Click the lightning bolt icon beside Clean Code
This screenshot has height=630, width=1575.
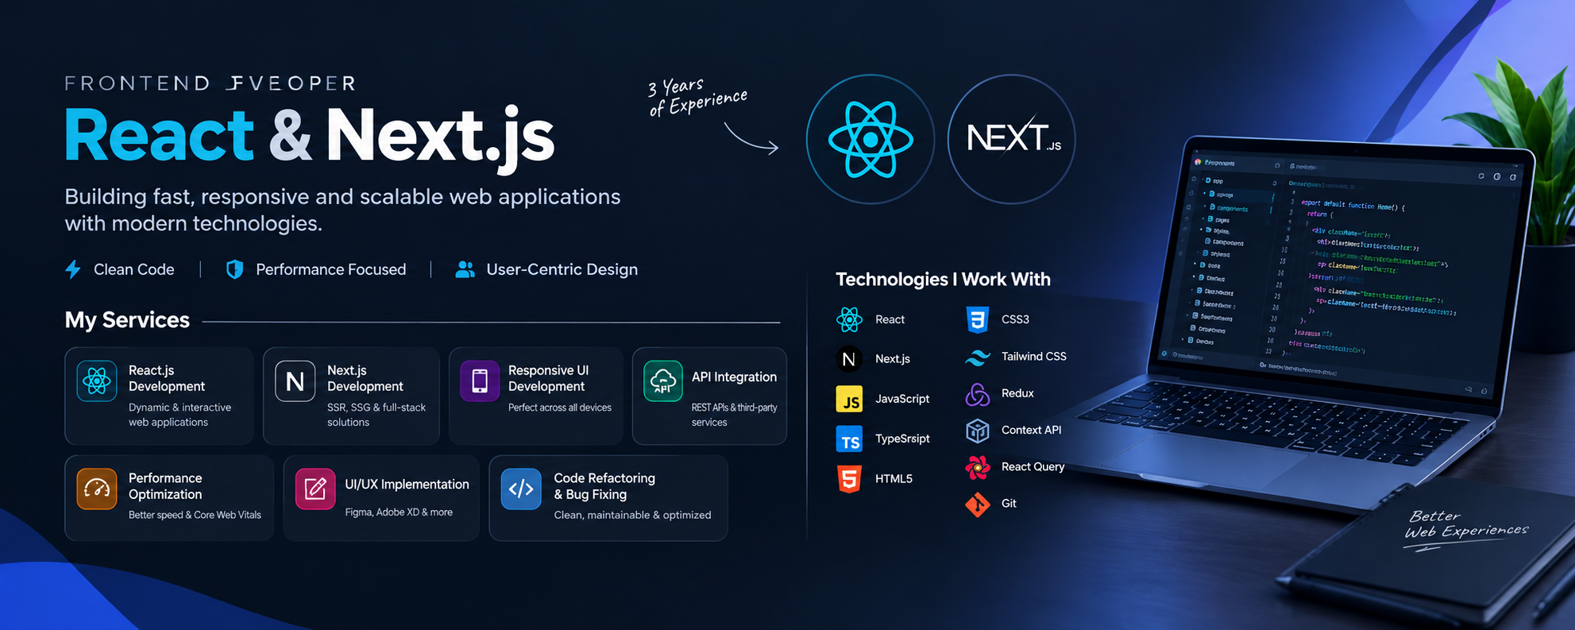point(73,269)
